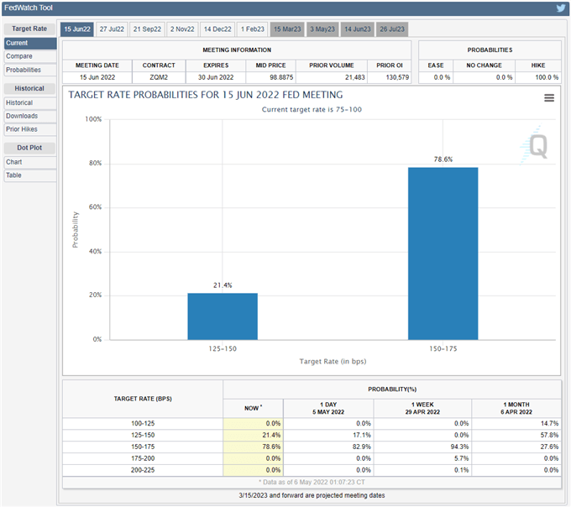Open Historical item under the Historical section
Screen dimensions: 571x507
[30, 102]
